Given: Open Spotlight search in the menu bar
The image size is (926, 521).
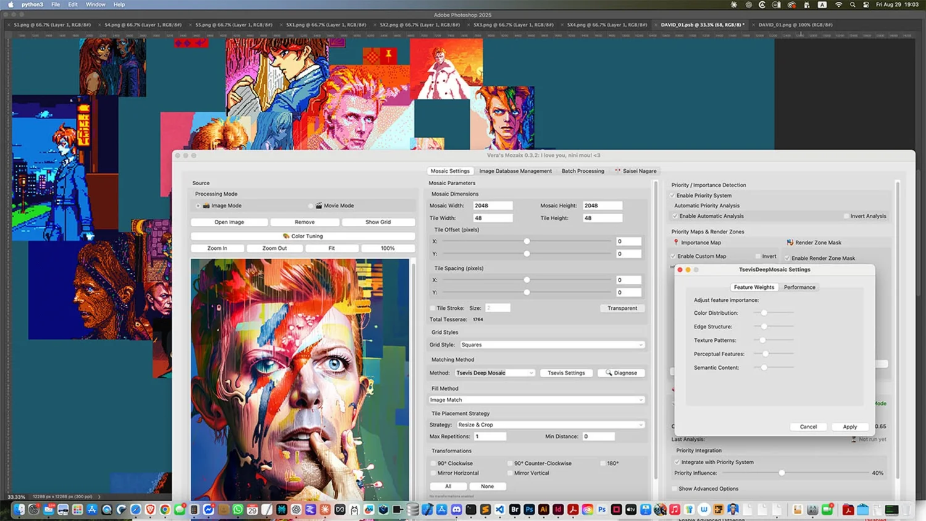Looking at the screenshot, I should click(x=853, y=4).
